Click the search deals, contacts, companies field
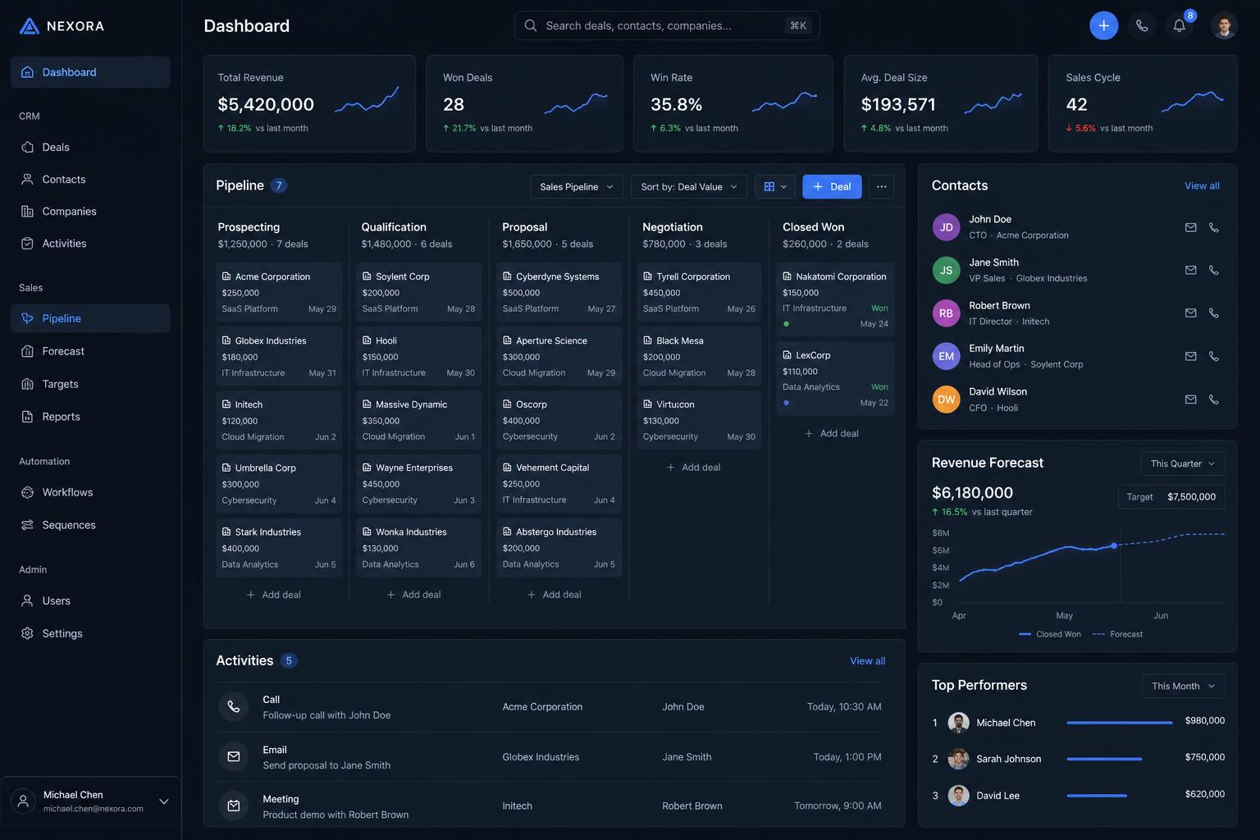1260x840 pixels. [667, 25]
